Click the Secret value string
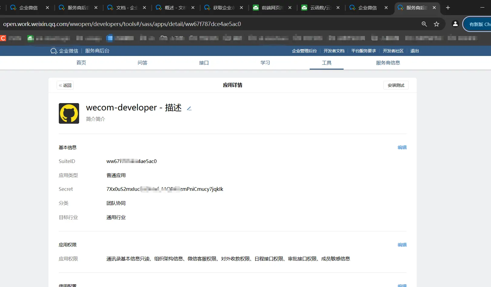 [165, 189]
